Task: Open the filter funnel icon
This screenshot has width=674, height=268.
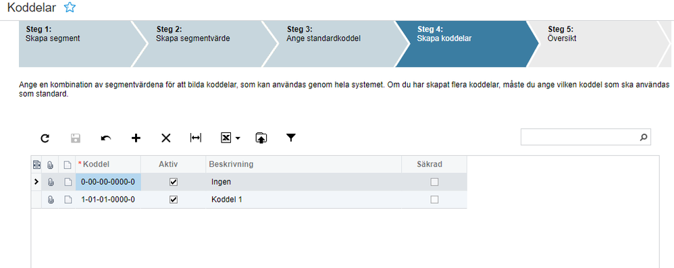Action: [291, 138]
